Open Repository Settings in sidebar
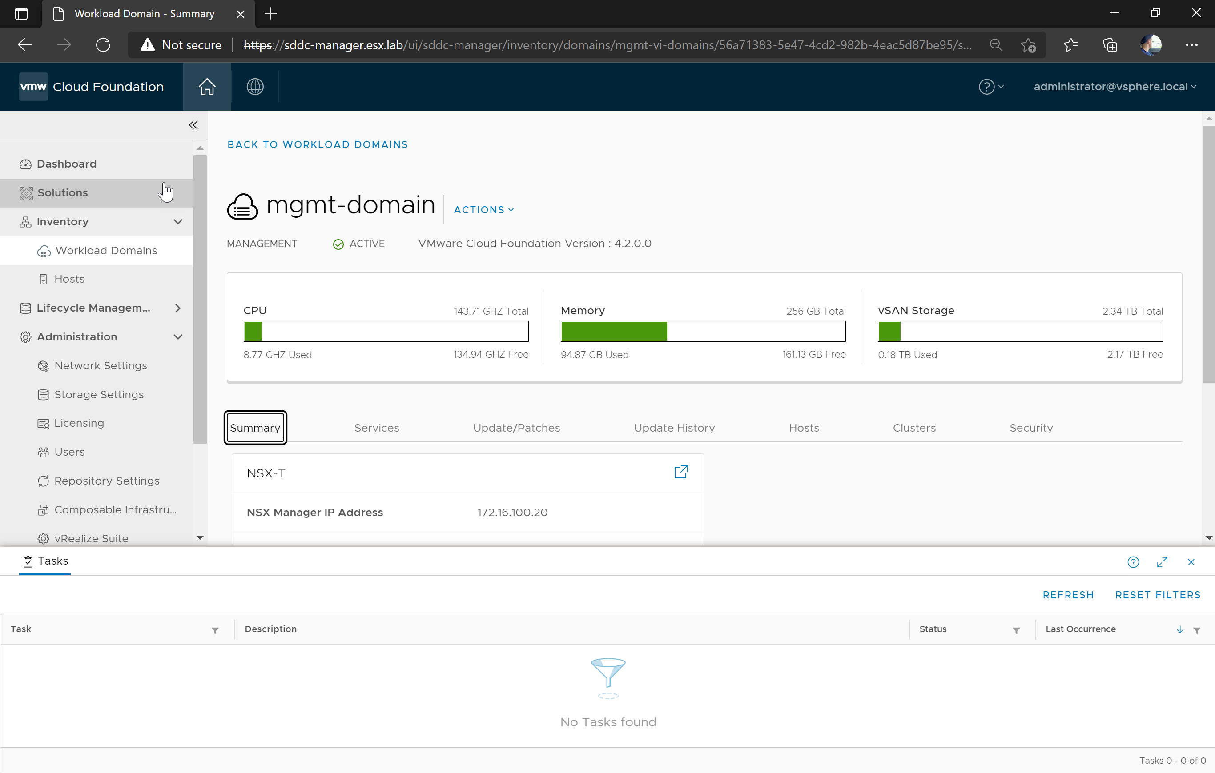 click(x=96, y=481)
